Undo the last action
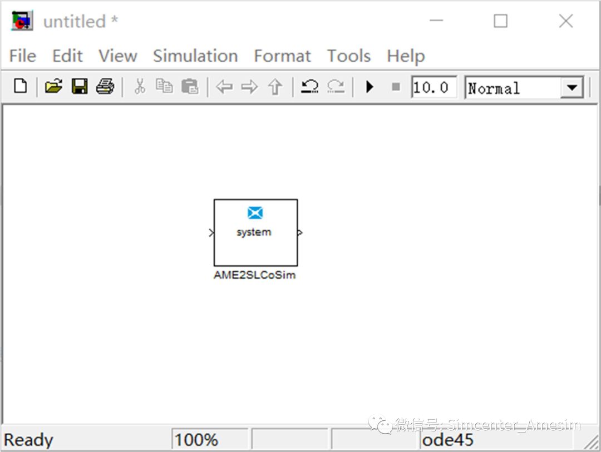This screenshot has width=601, height=452. [310, 87]
